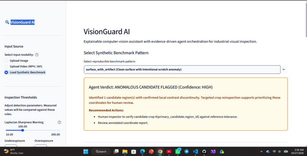Click OneDrive cloud tray icon
Image resolution: width=307 pixels, height=156 pixels.
[268, 151]
